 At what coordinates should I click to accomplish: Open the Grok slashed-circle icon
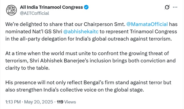click(167, 7)
